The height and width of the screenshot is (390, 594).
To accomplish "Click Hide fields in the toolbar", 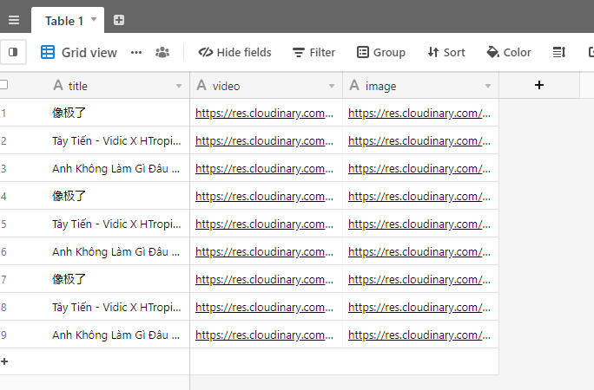I will (x=234, y=52).
